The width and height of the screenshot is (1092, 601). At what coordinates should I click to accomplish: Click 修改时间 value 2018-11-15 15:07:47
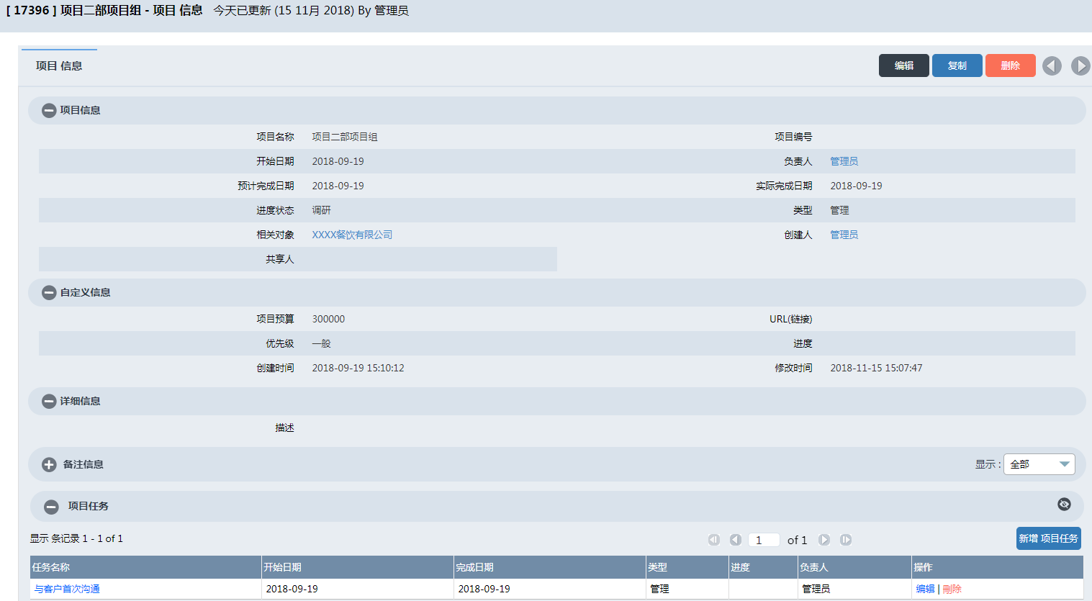click(x=876, y=368)
